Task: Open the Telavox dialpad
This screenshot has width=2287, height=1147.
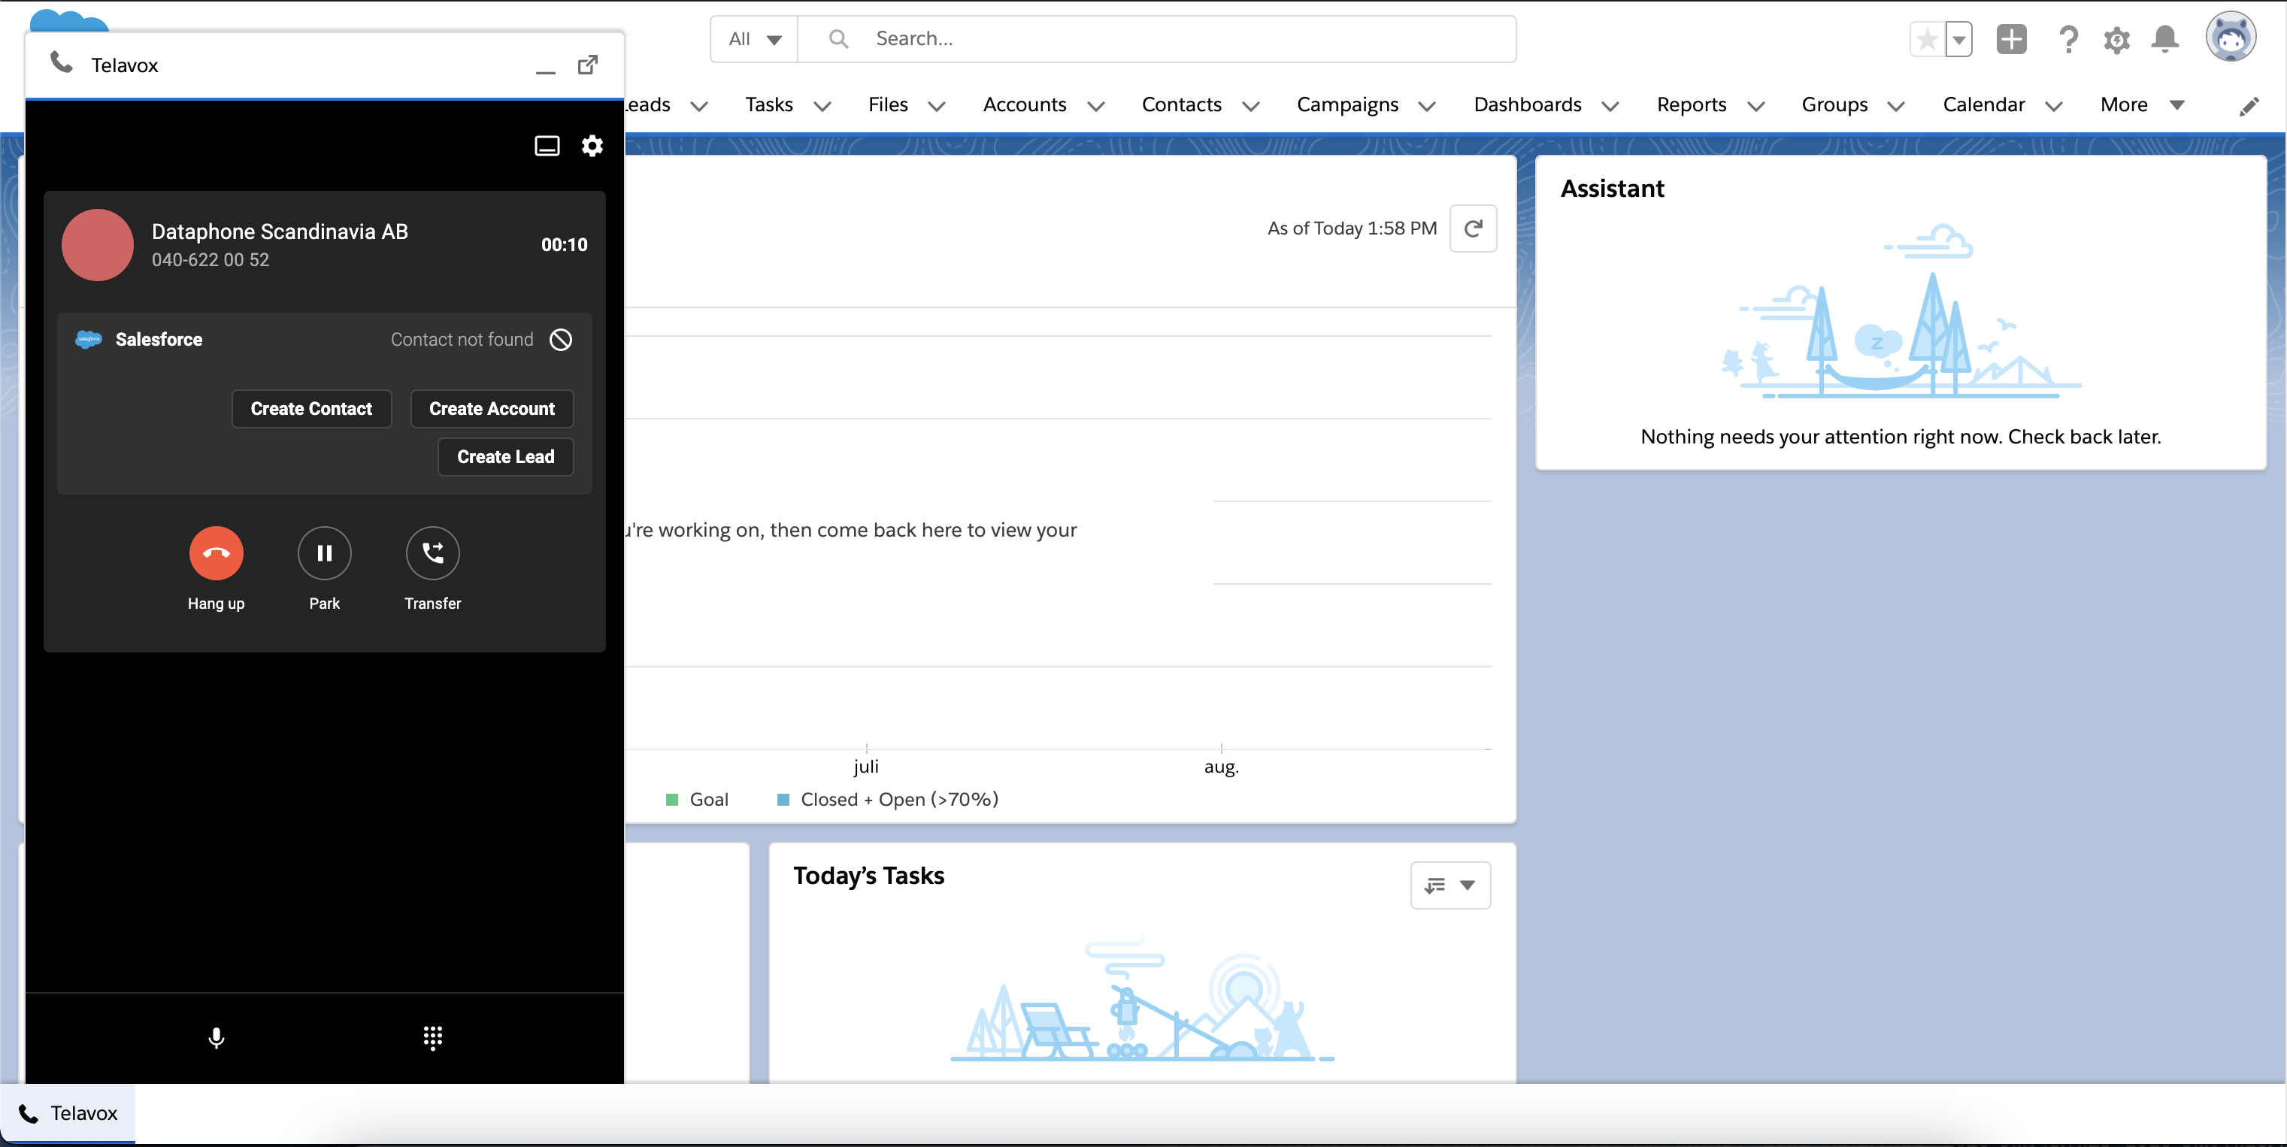Action: [x=432, y=1038]
